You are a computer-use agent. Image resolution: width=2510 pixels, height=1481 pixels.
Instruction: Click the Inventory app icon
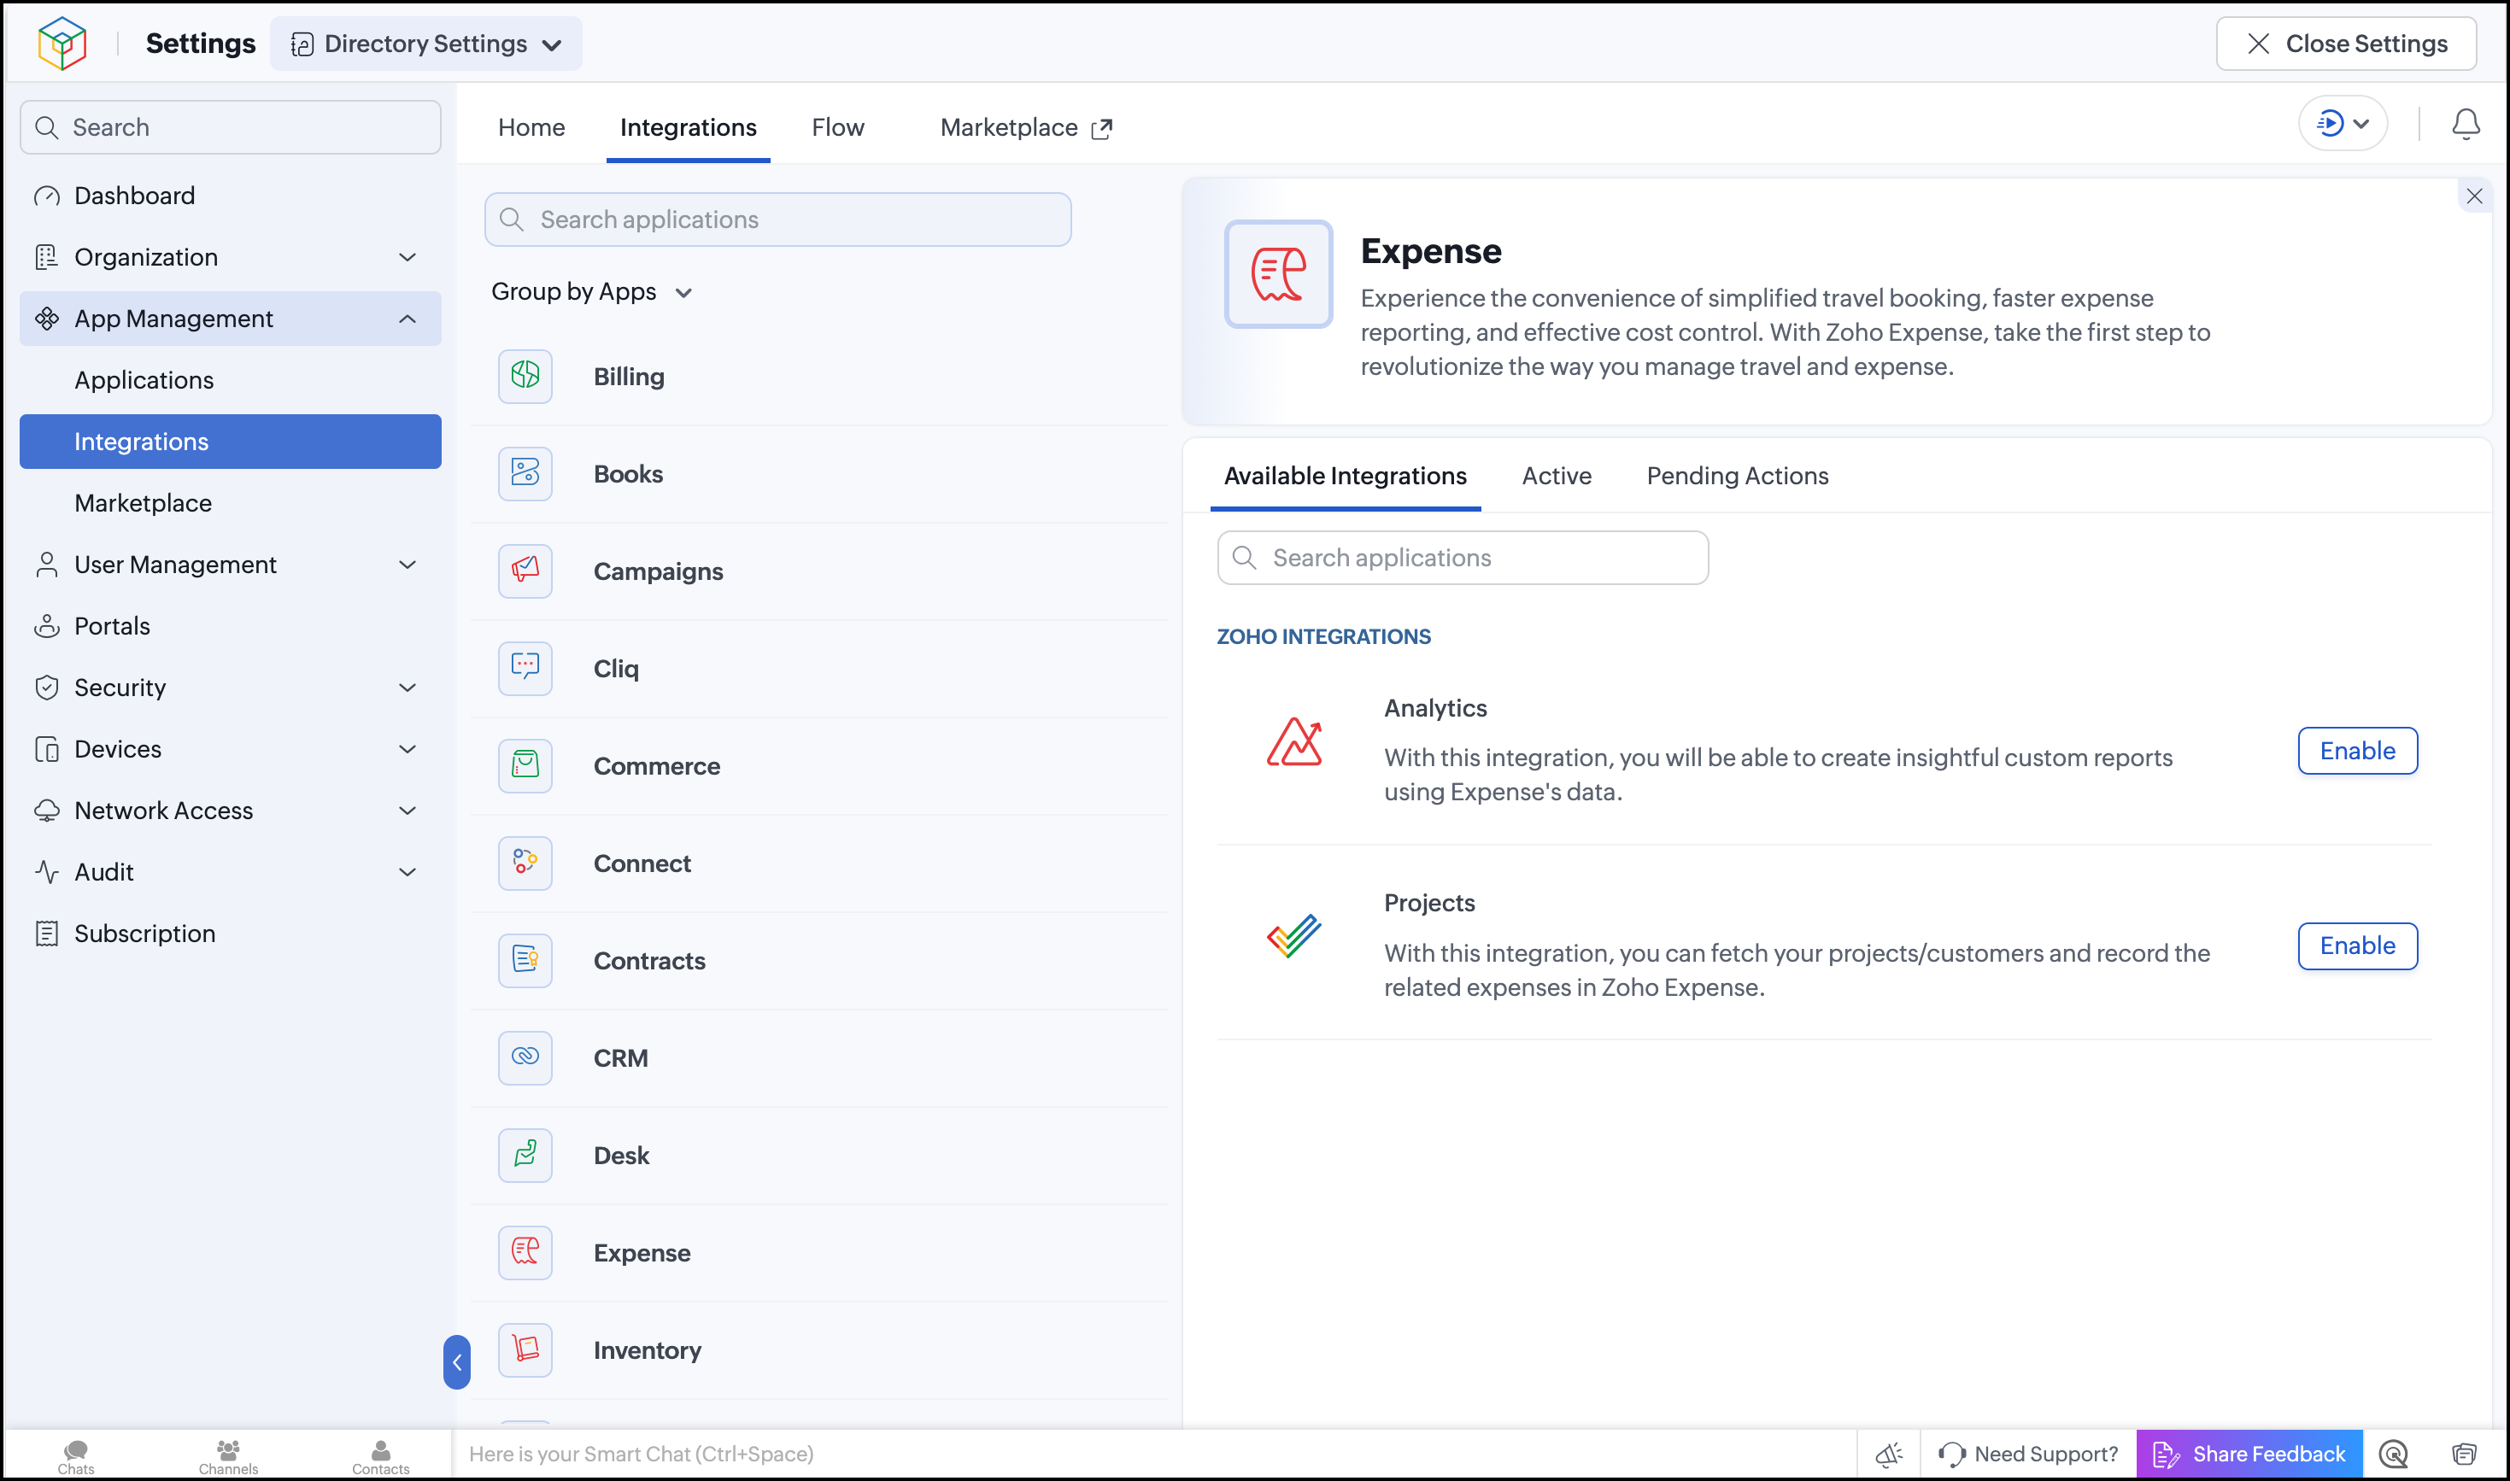(525, 1349)
